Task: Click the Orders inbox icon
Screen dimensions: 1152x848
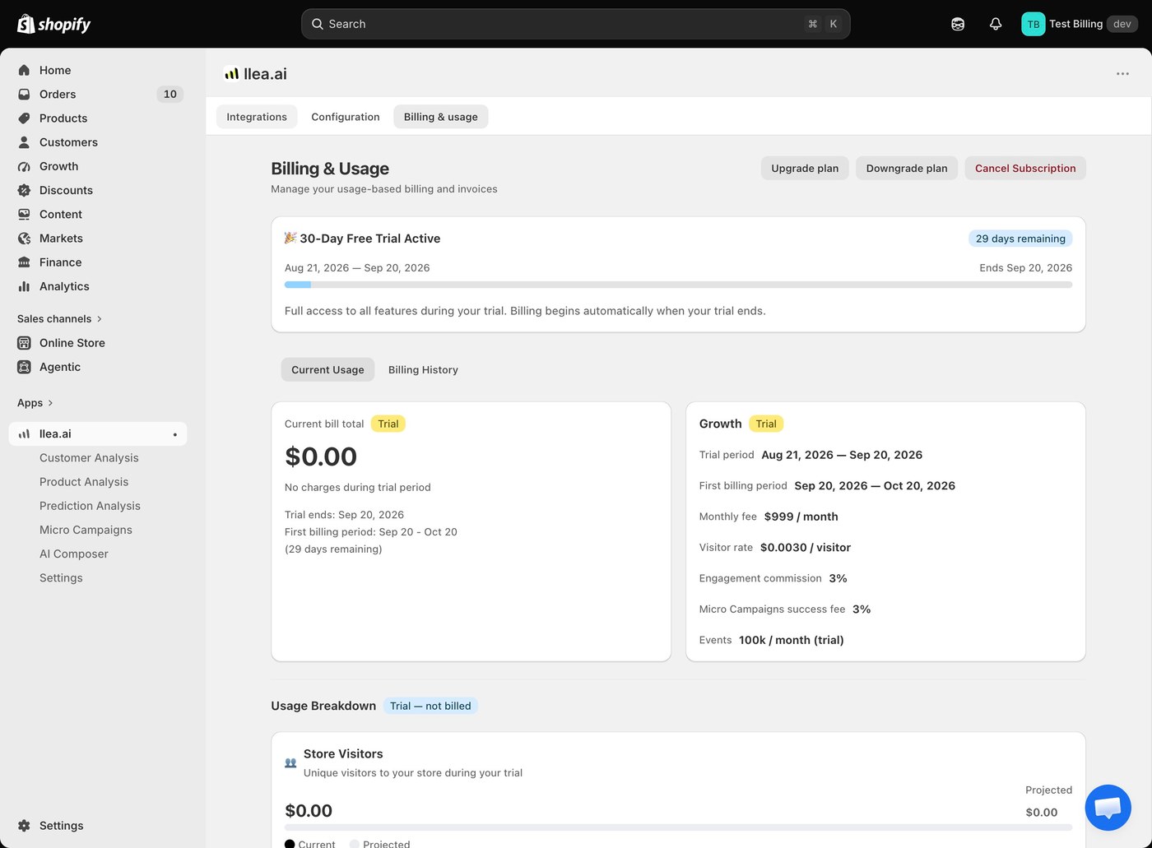Action: [x=24, y=94]
